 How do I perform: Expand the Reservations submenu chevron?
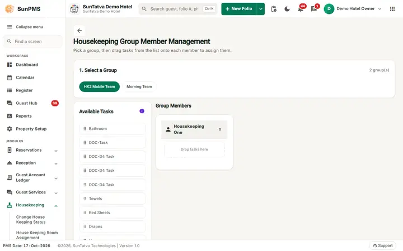click(x=56, y=151)
